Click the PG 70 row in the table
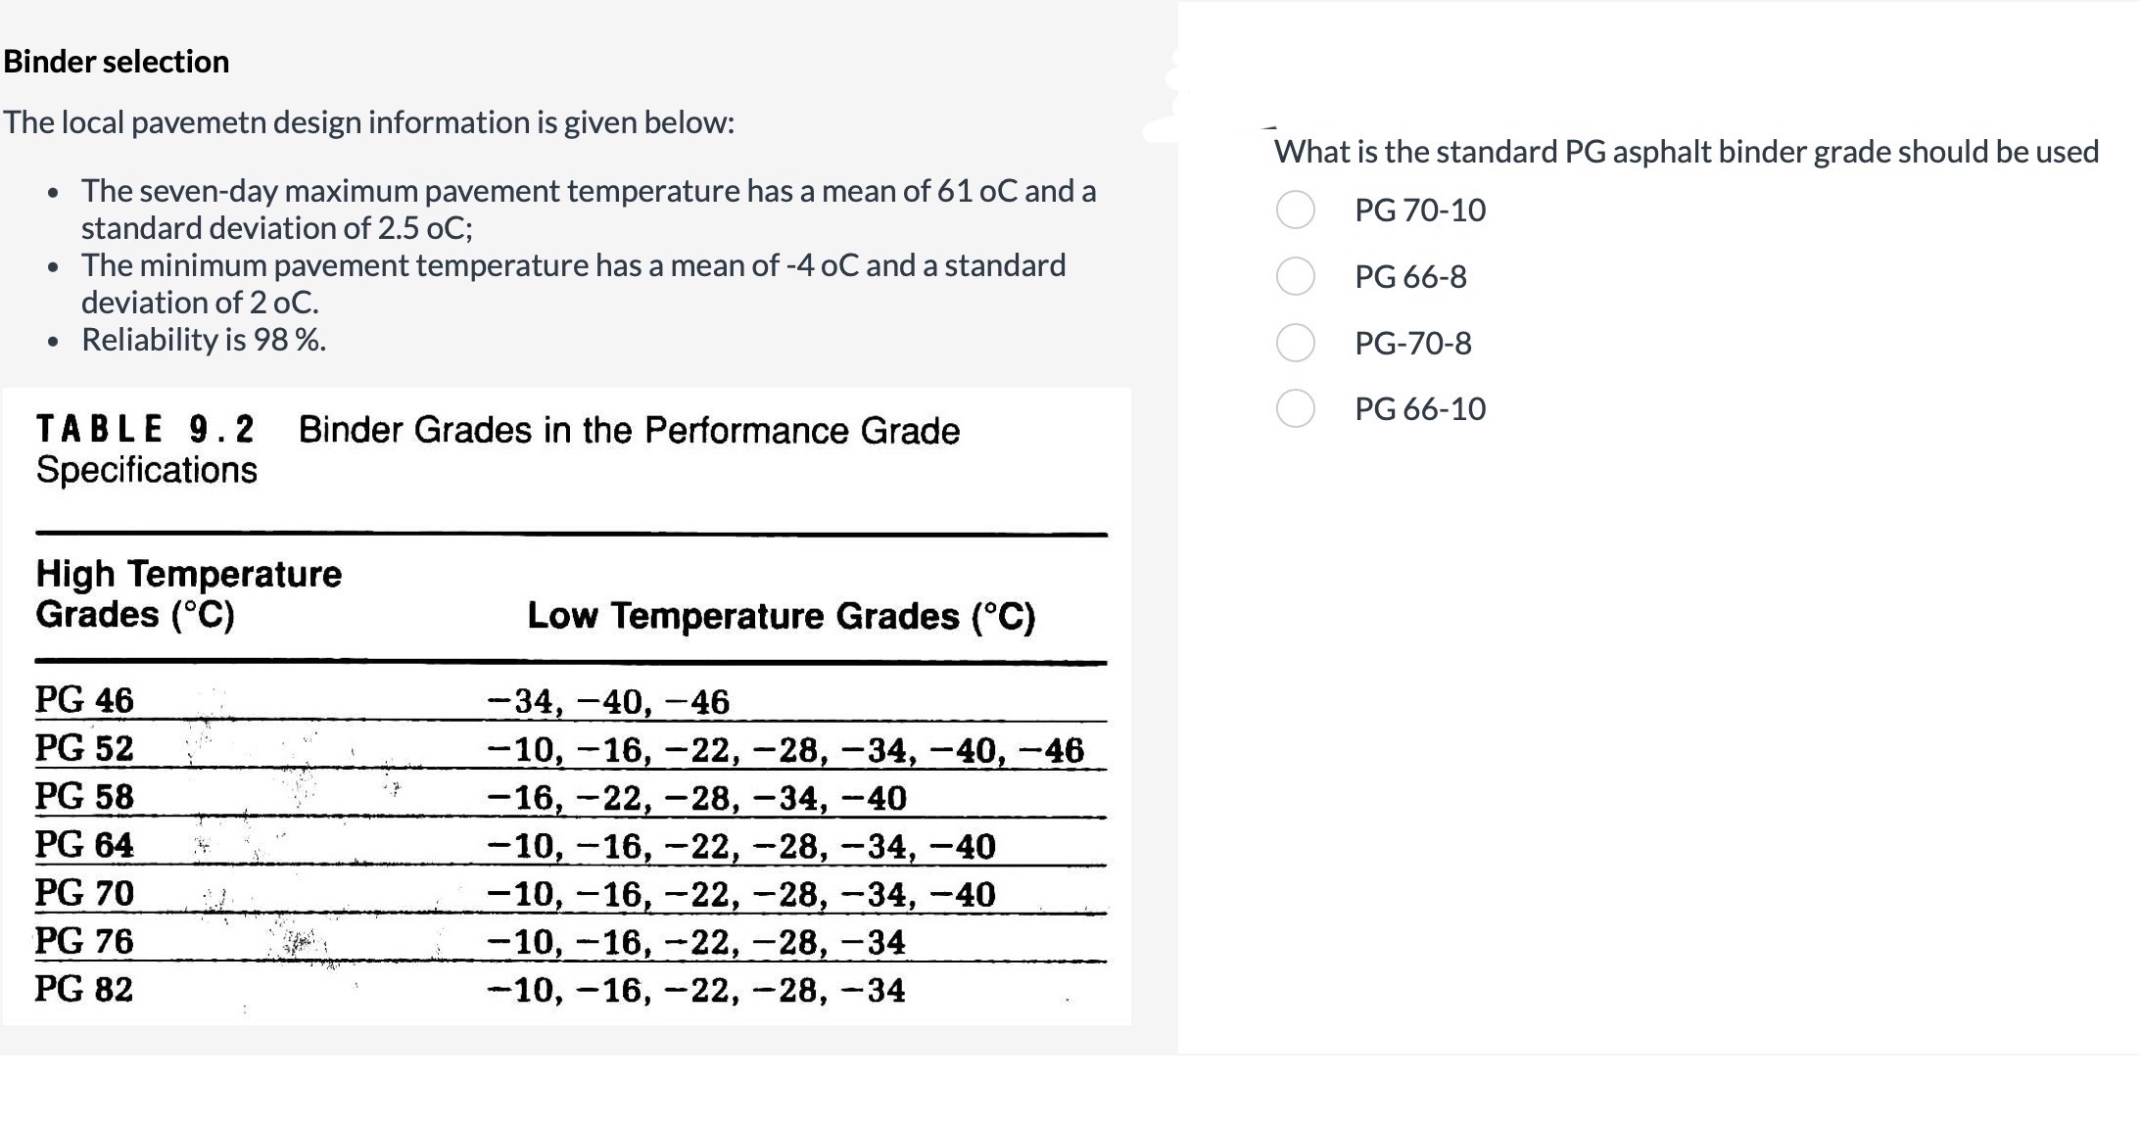 [83, 893]
